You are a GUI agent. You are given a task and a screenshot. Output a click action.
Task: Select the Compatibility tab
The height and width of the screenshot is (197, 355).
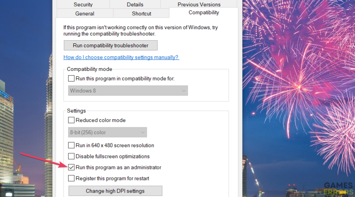coord(204,13)
